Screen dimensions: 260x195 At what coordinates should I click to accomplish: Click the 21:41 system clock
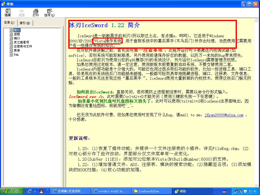click(253, 191)
